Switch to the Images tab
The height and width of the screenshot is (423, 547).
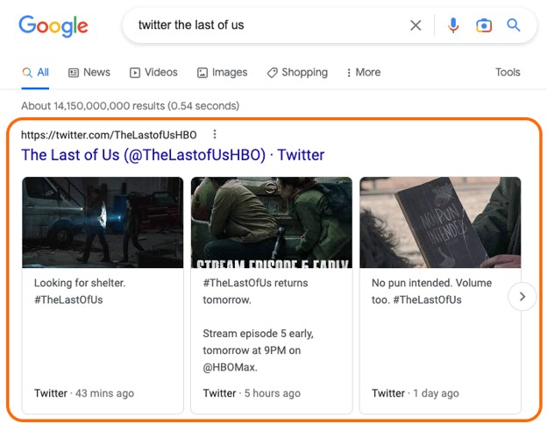pos(223,73)
